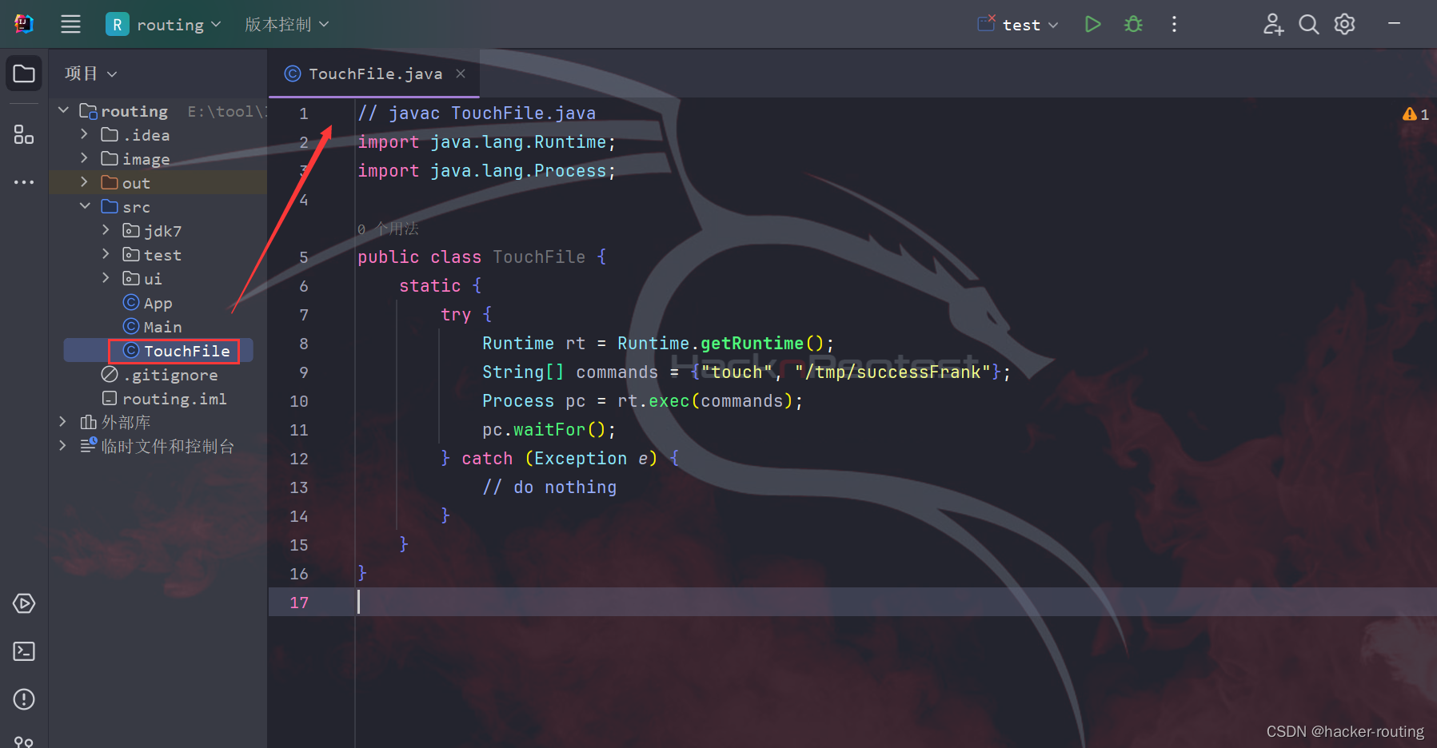Expand 临时文件和控制台 scratches node
Viewport: 1437px width, 748px height.
62,445
